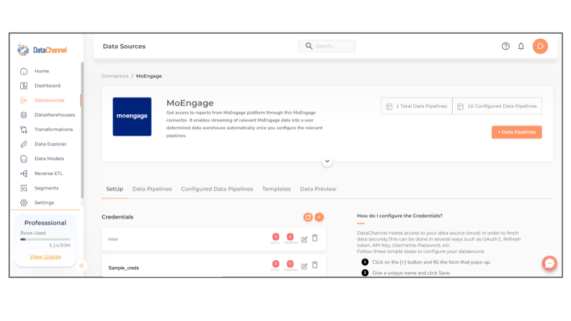The width and height of the screenshot is (571, 321).
Task: Delete the Sample_creds credential
Action: click(315, 265)
